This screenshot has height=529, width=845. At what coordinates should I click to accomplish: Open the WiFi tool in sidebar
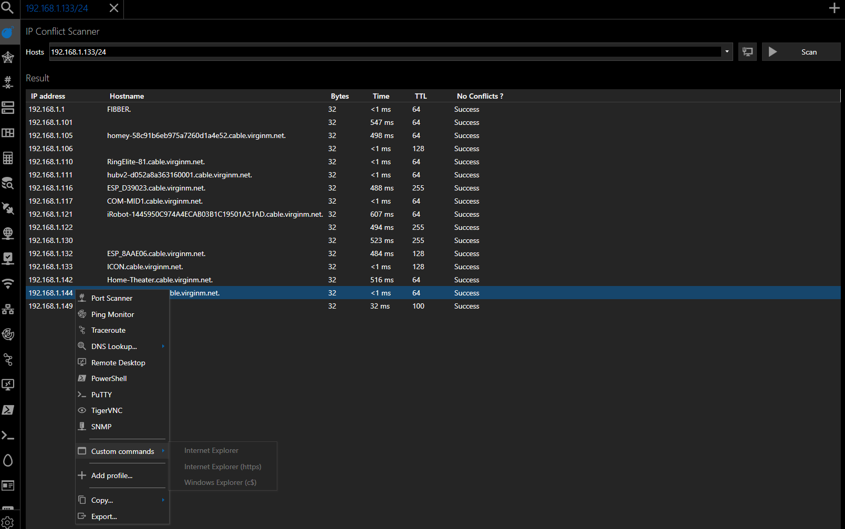8,284
